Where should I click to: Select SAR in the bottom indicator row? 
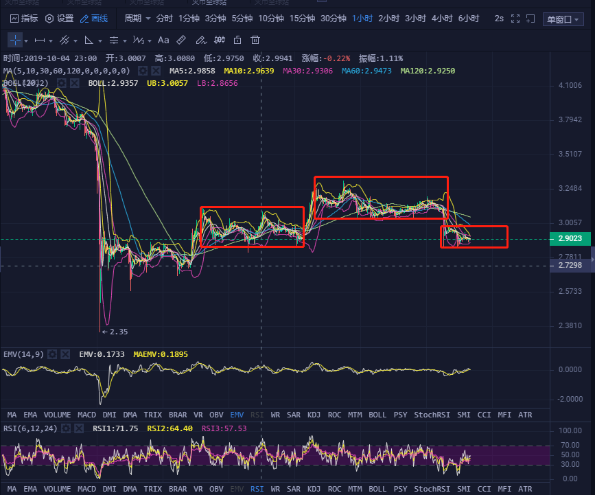(294, 489)
